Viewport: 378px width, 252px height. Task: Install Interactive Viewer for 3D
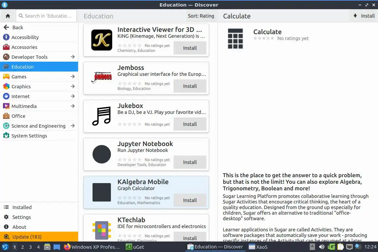(190, 48)
